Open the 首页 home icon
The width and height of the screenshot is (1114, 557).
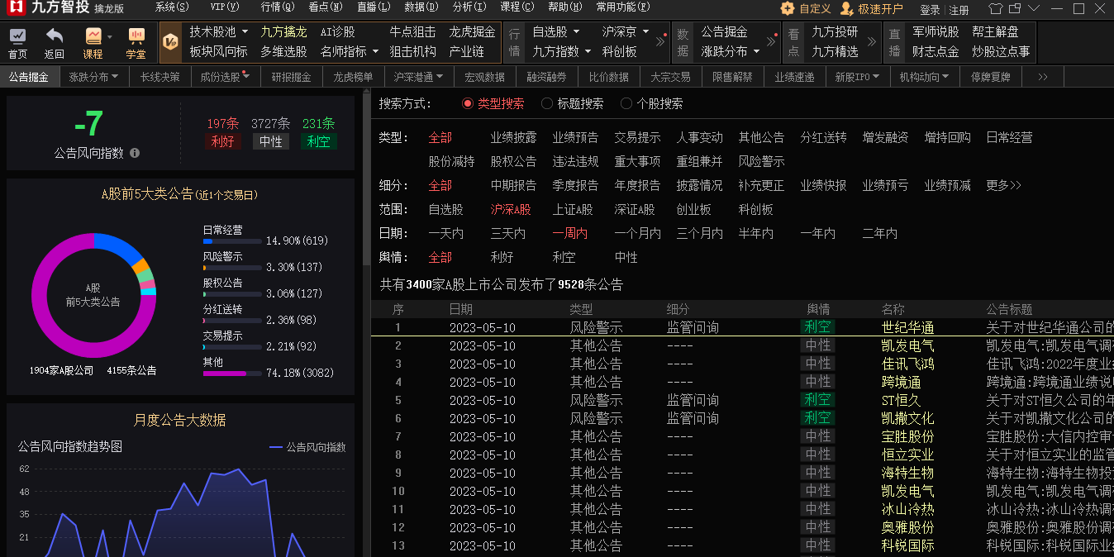pyautogui.click(x=17, y=38)
